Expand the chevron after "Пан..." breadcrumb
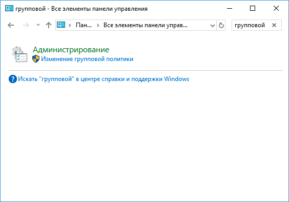The height and width of the screenshot is (202, 289). [98, 25]
